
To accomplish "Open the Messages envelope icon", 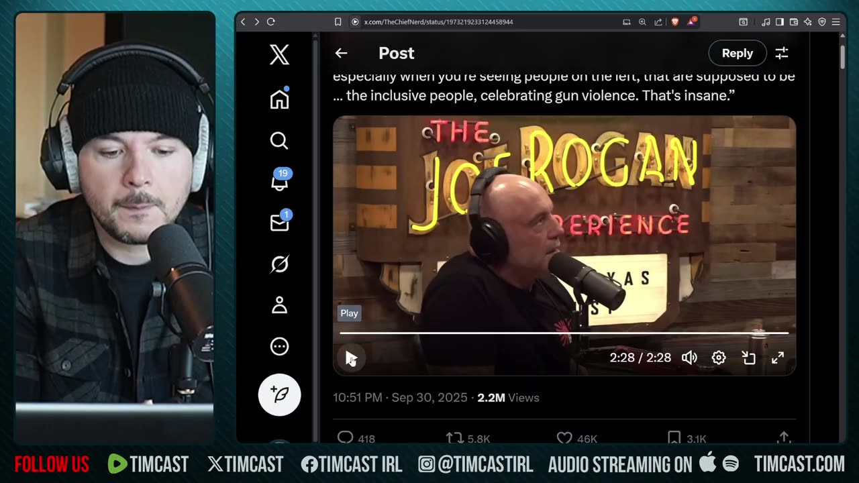I will pyautogui.click(x=280, y=222).
